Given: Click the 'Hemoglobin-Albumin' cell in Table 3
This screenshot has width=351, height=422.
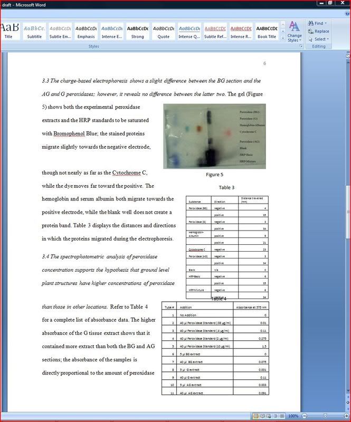Looking at the screenshot, I should (198, 234).
